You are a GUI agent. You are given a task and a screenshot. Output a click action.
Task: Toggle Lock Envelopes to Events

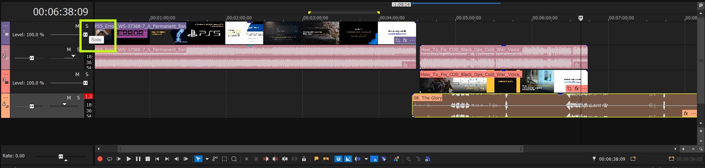[x=374, y=159]
